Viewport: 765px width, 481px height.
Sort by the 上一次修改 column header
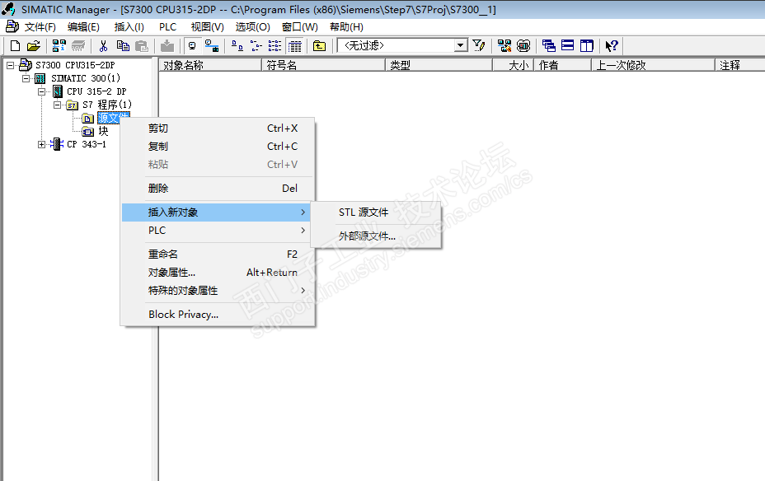pos(654,65)
